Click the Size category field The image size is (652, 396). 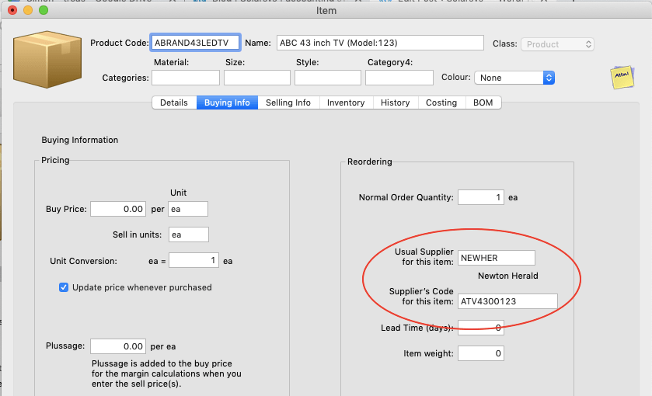tap(257, 78)
